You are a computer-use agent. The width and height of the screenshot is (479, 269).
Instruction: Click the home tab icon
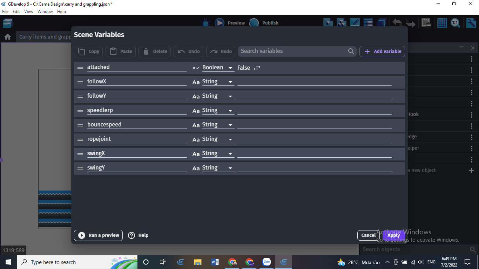[x=8, y=37]
